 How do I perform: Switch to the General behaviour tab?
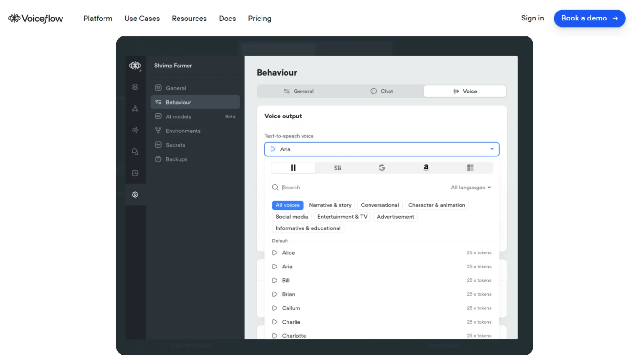click(x=299, y=91)
